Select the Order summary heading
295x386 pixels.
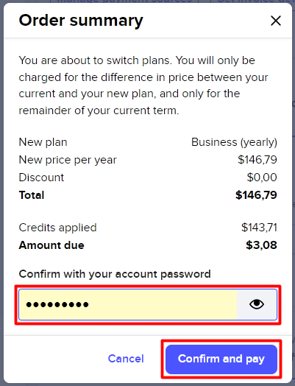tap(81, 21)
